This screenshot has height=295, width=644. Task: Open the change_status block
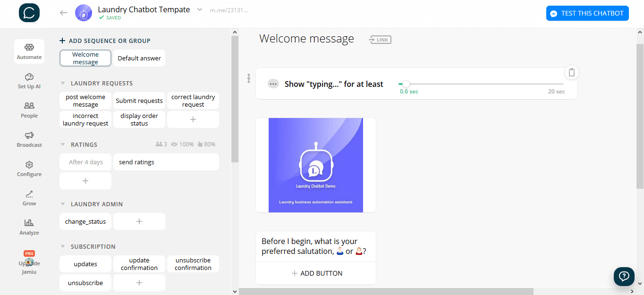85,221
